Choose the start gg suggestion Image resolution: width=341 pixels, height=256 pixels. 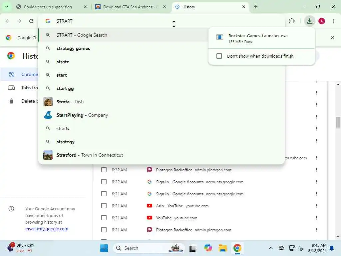point(162,88)
